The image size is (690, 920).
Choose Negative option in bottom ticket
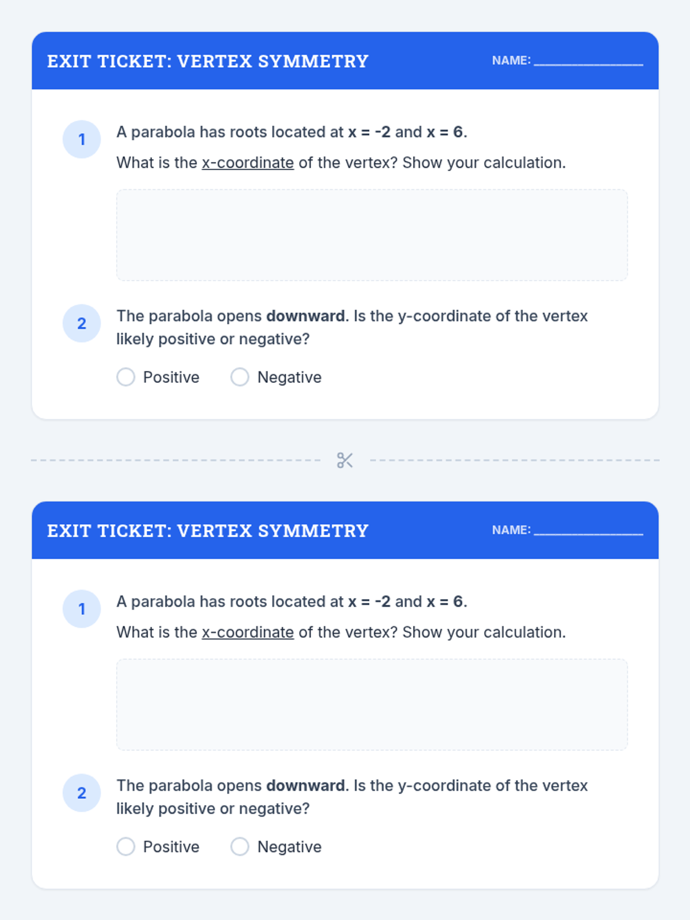(240, 846)
